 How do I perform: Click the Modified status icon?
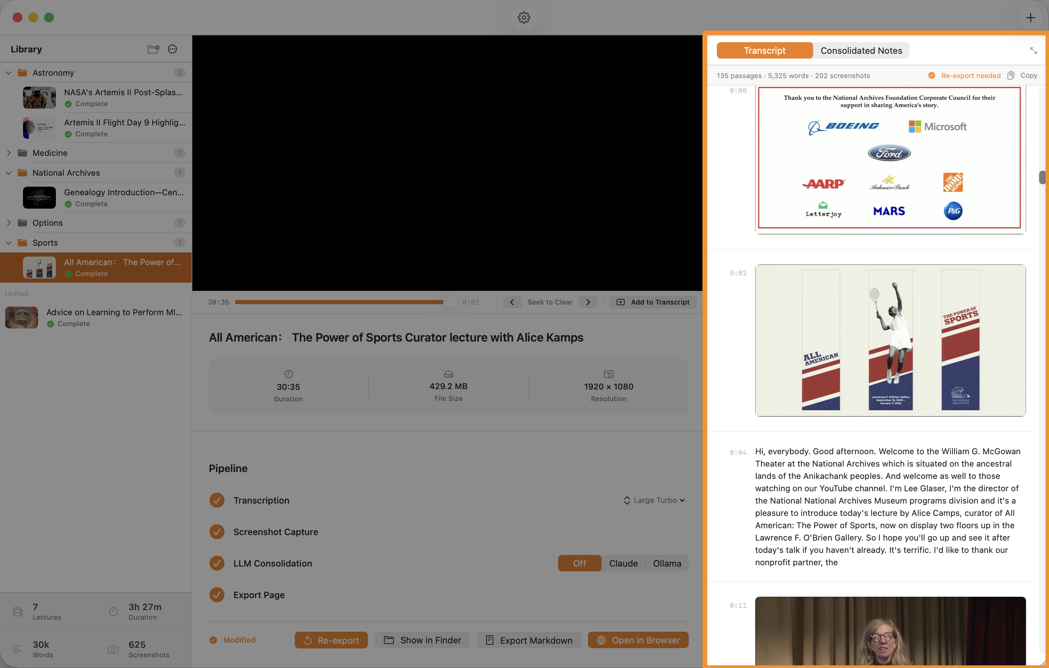(x=213, y=640)
